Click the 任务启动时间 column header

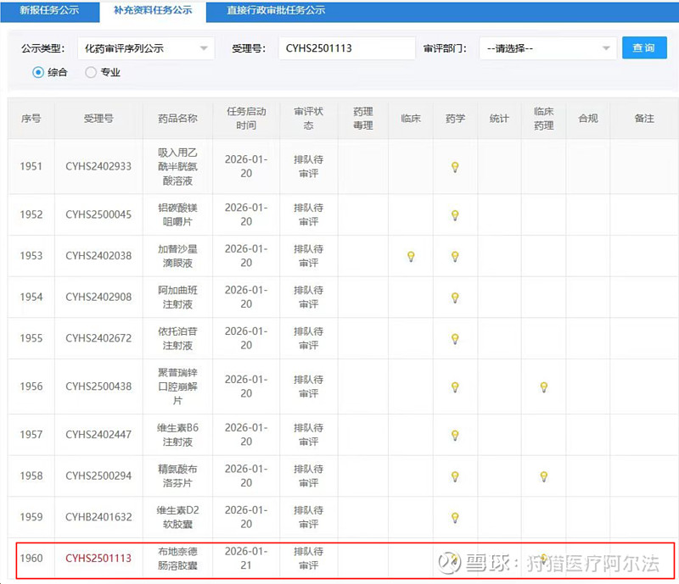tap(246, 119)
